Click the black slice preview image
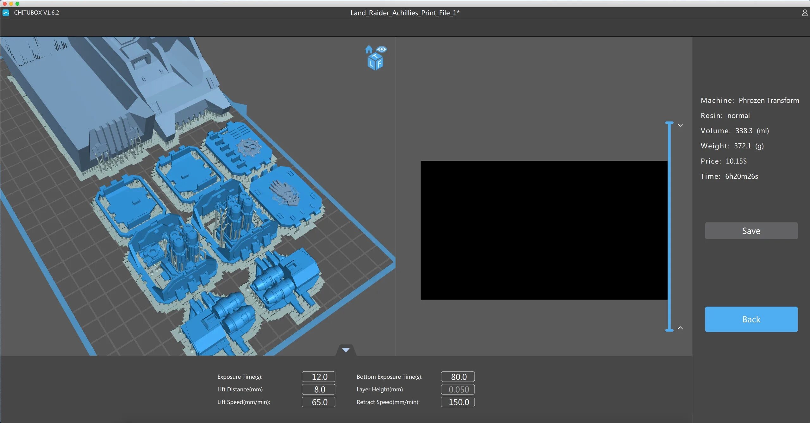 pos(544,230)
